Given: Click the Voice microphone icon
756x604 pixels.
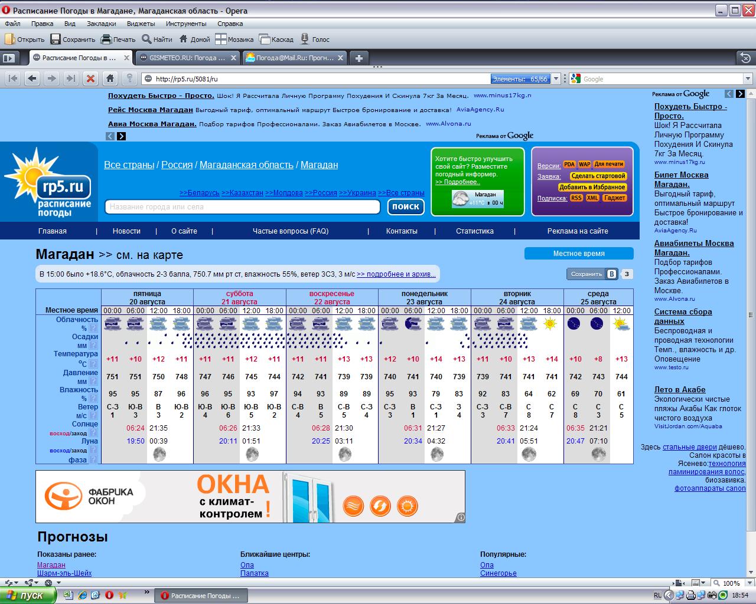Looking at the screenshot, I should (305, 40).
